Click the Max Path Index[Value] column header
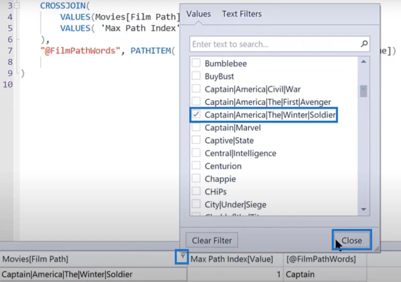The width and height of the screenshot is (401, 282). tap(235, 259)
